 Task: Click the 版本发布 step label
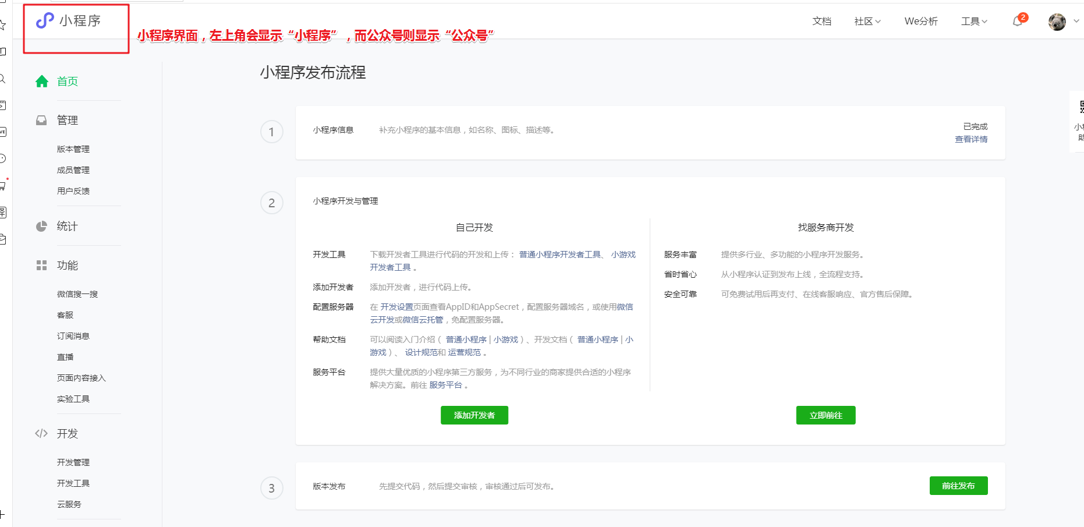tap(329, 486)
